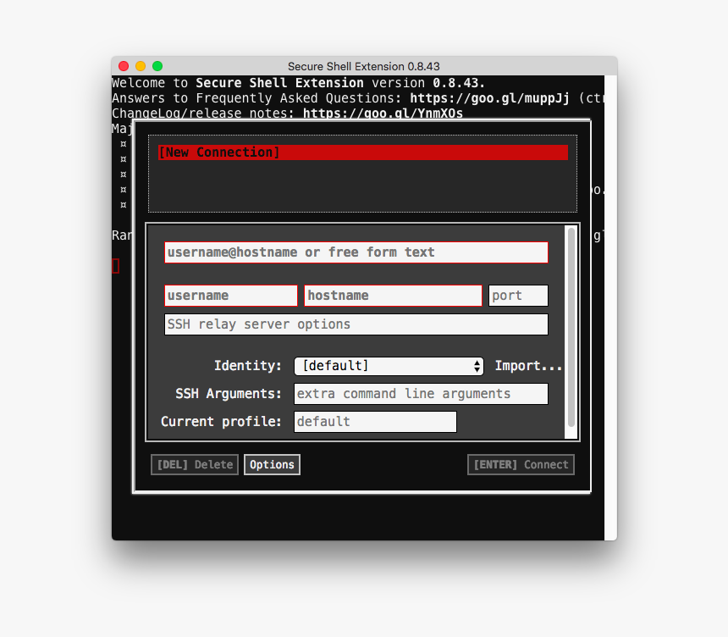Click the port input field
728x637 pixels.
click(518, 295)
